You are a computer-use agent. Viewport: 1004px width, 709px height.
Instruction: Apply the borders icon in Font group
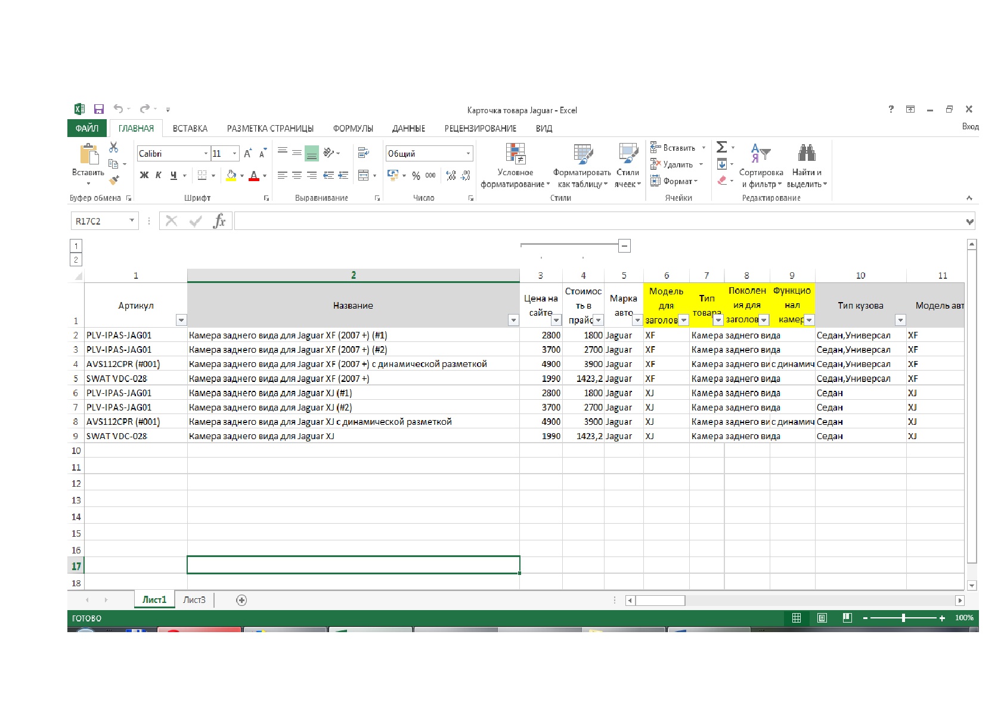coord(202,175)
